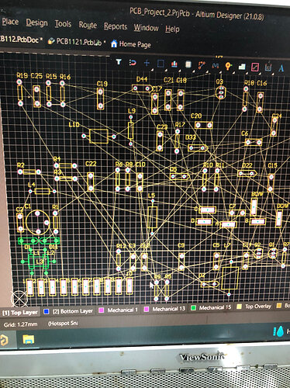Expand the routing tool dropdown arrow
Screen dimensions: 290x388
[207, 71]
